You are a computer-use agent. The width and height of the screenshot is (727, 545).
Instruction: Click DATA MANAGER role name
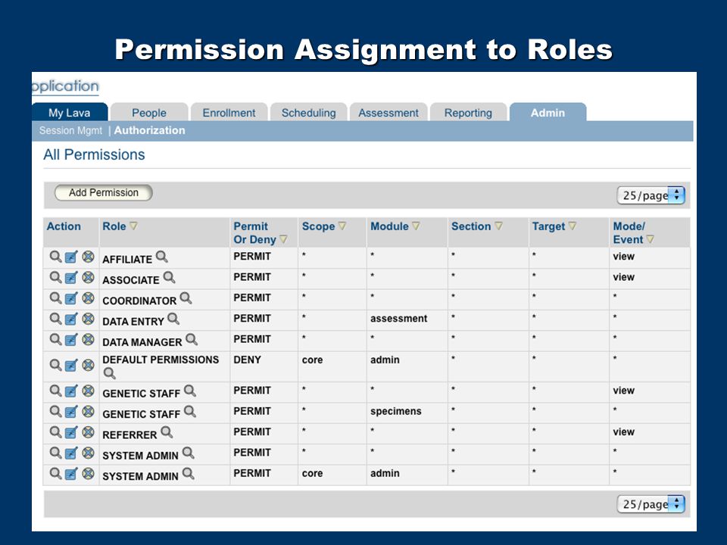(x=142, y=342)
